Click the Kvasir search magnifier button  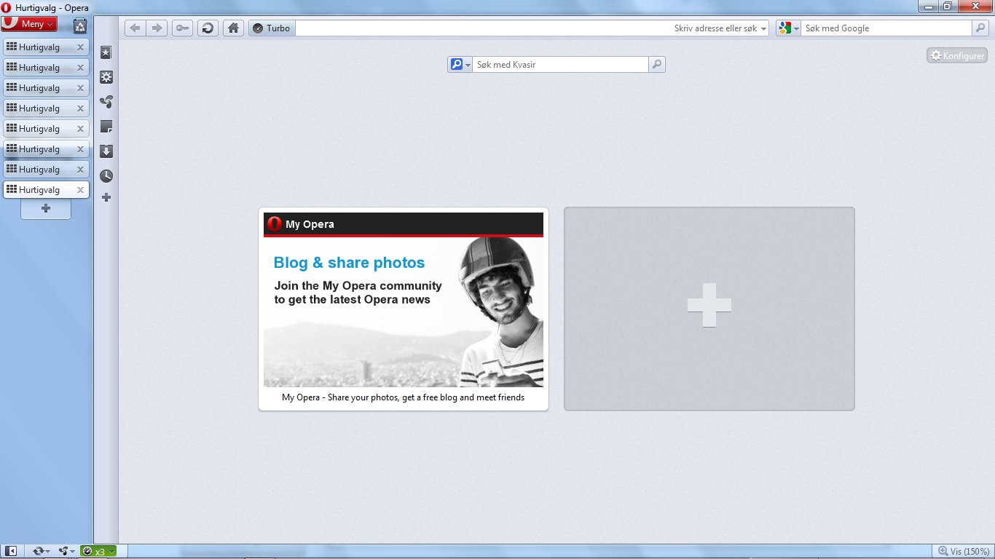coord(656,65)
